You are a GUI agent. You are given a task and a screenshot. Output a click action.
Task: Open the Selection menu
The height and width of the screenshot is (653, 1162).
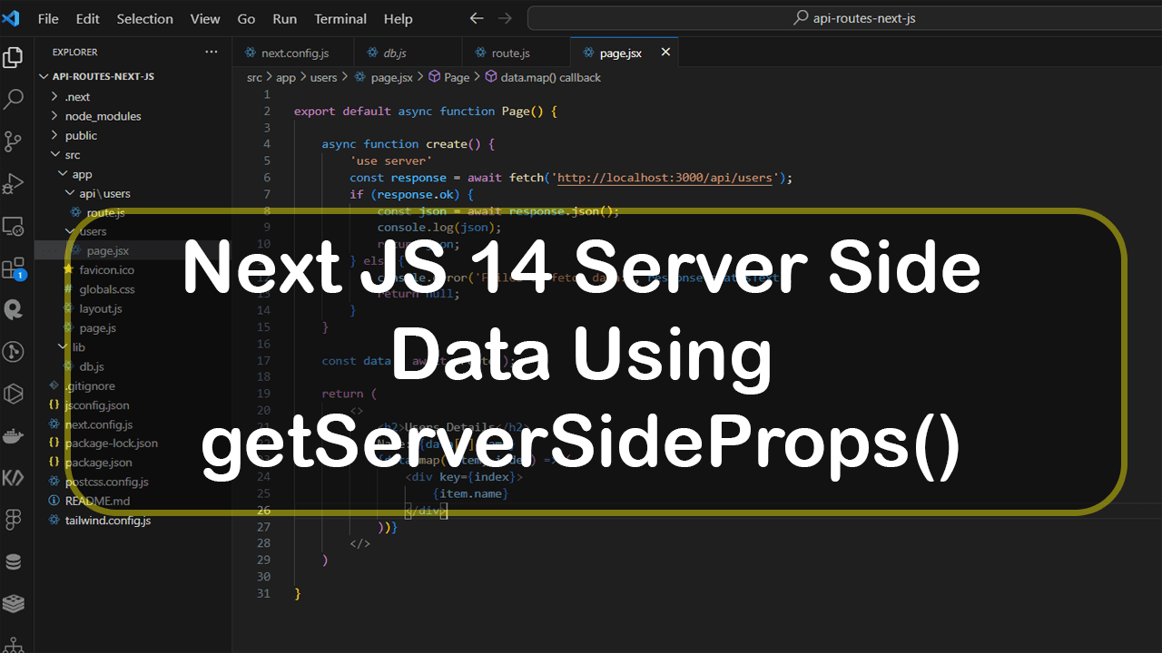click(145, 18)
